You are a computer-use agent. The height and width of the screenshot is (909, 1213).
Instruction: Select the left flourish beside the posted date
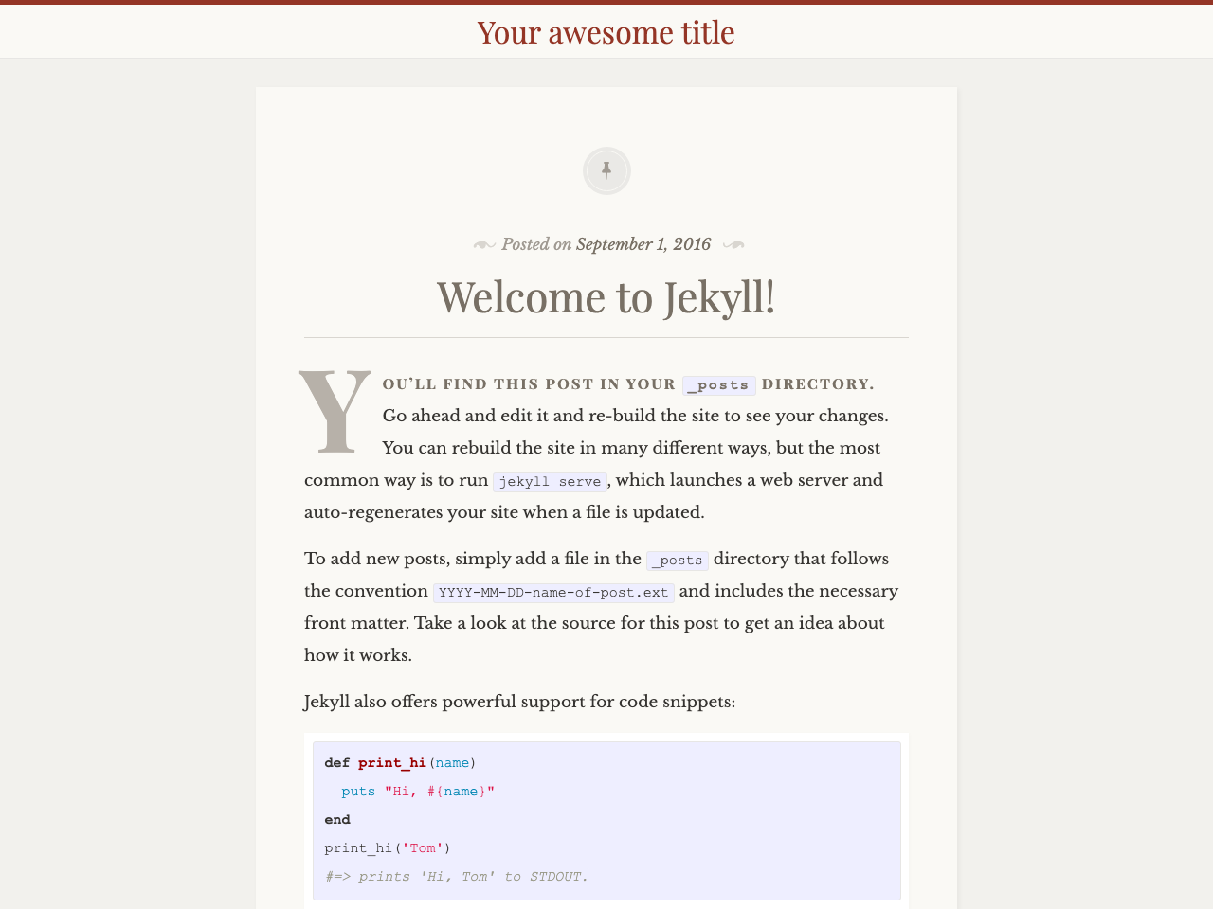pyautogui.click(x=484, y=244)
